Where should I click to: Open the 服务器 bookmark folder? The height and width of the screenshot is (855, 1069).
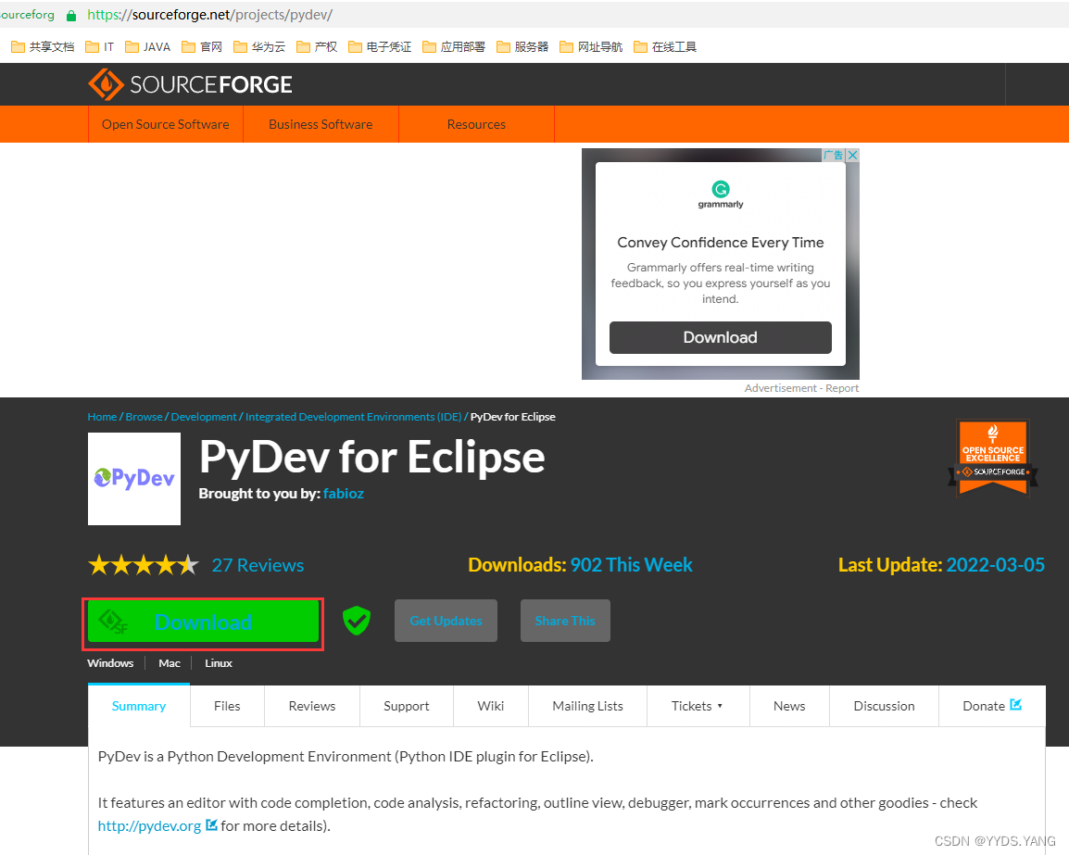click(x=522, y=46)
